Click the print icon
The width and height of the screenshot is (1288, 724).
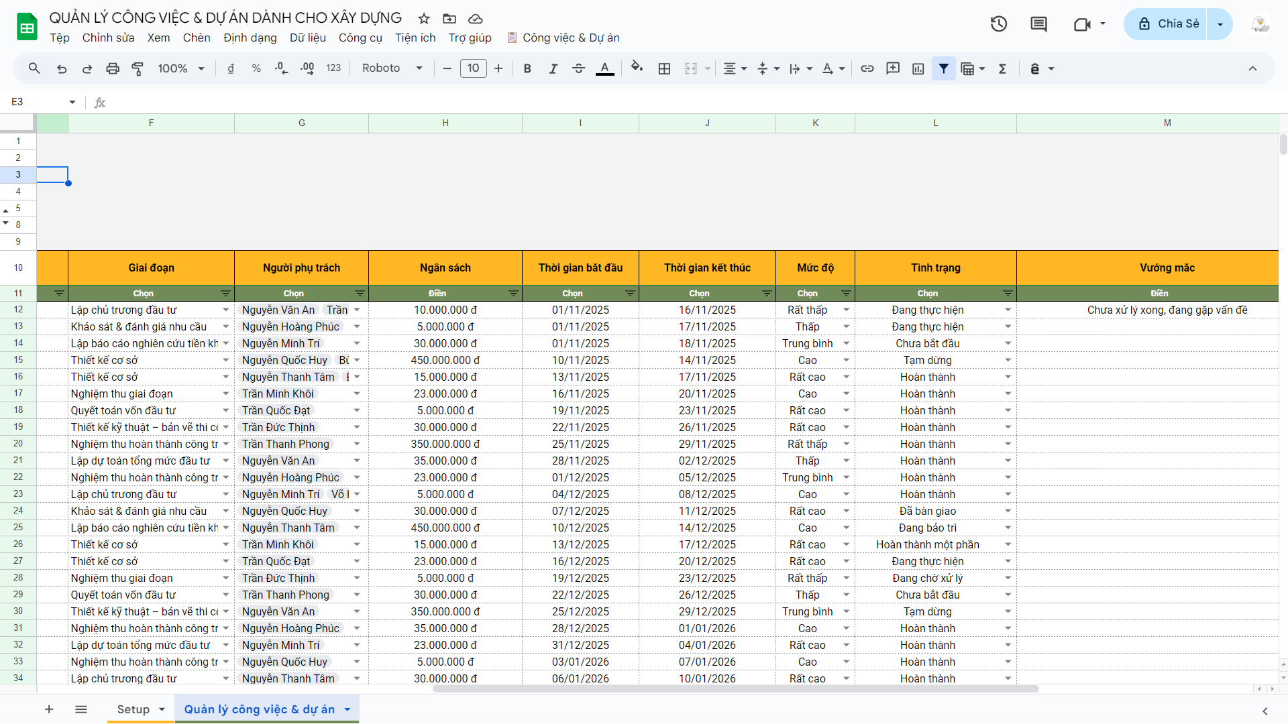pos(113,68)
